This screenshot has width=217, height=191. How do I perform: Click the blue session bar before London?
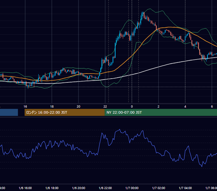[9, 112]
